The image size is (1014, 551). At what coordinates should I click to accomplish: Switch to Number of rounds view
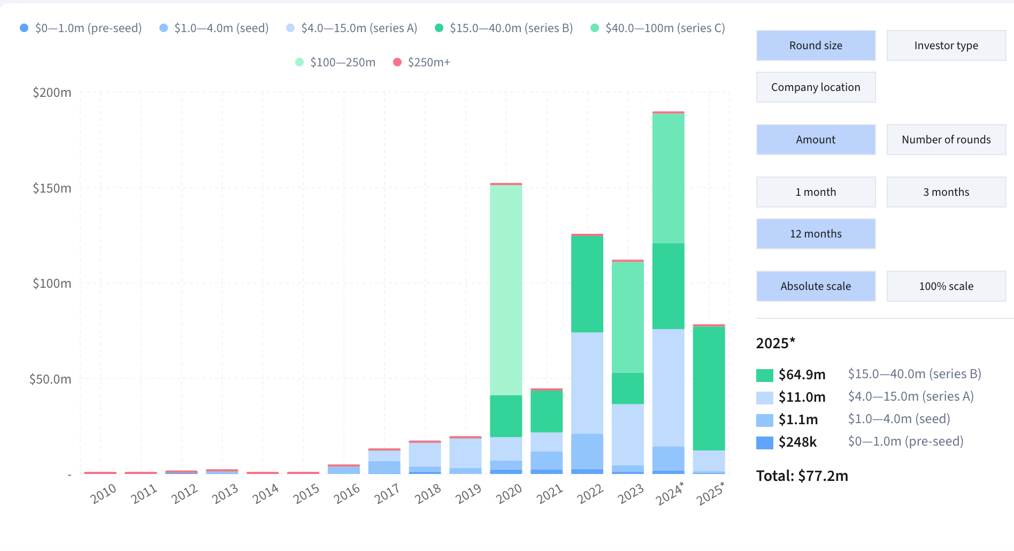[x=946, y=140]
